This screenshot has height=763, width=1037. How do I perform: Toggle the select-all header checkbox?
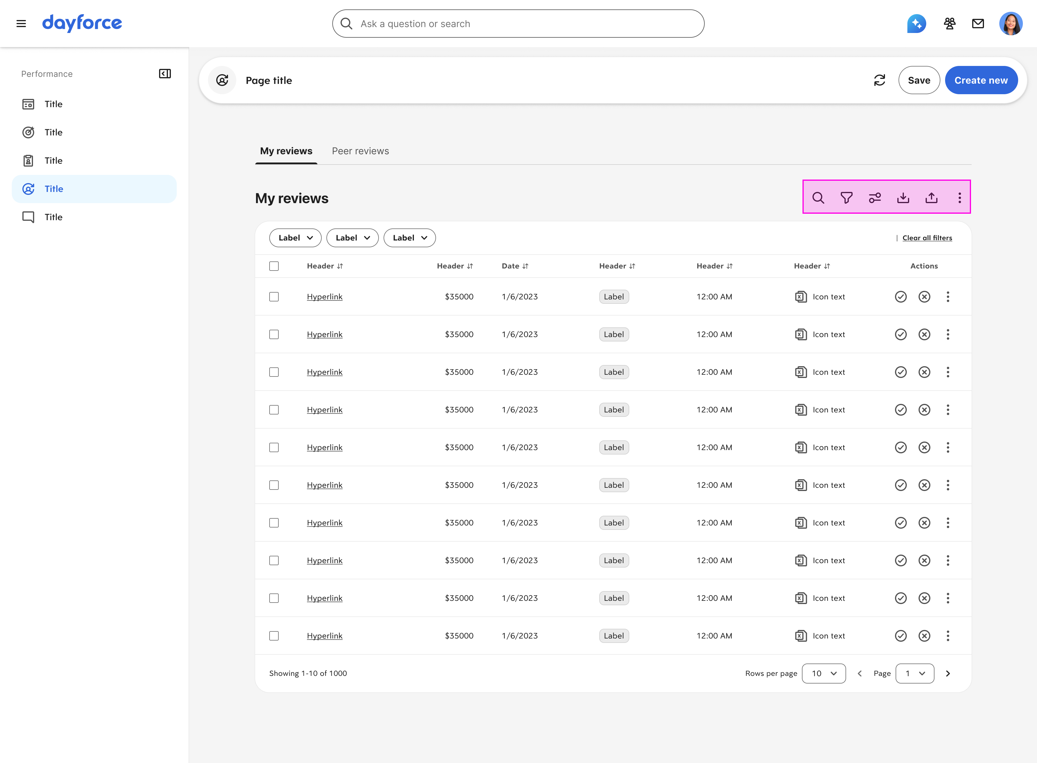274,266
